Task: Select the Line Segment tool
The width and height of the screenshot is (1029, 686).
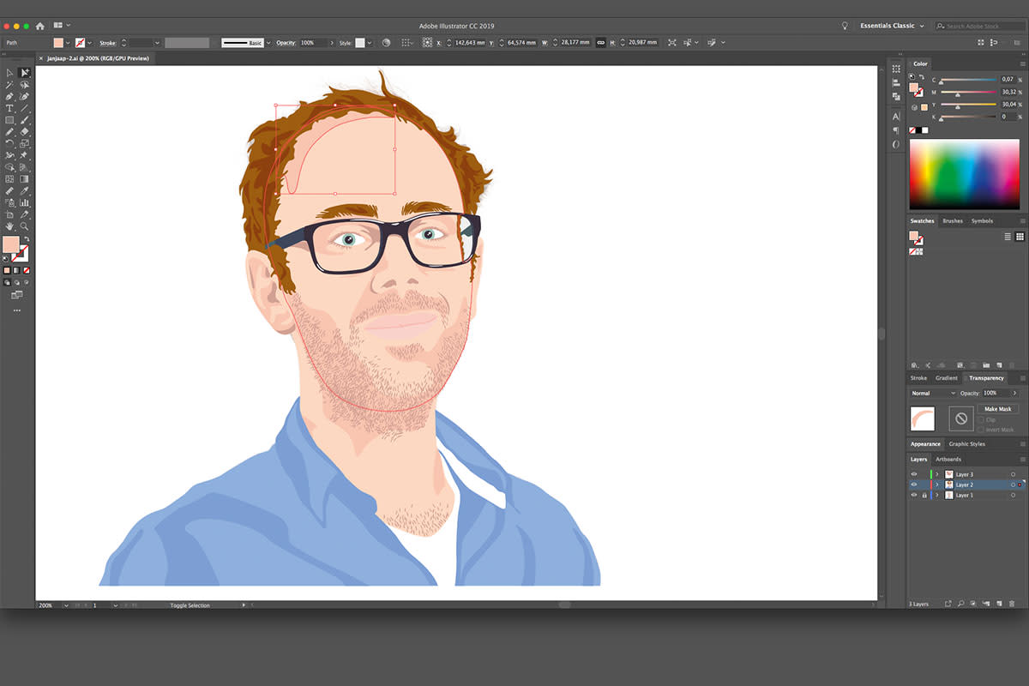Action: pyautogui.click(x=25, y=109)
